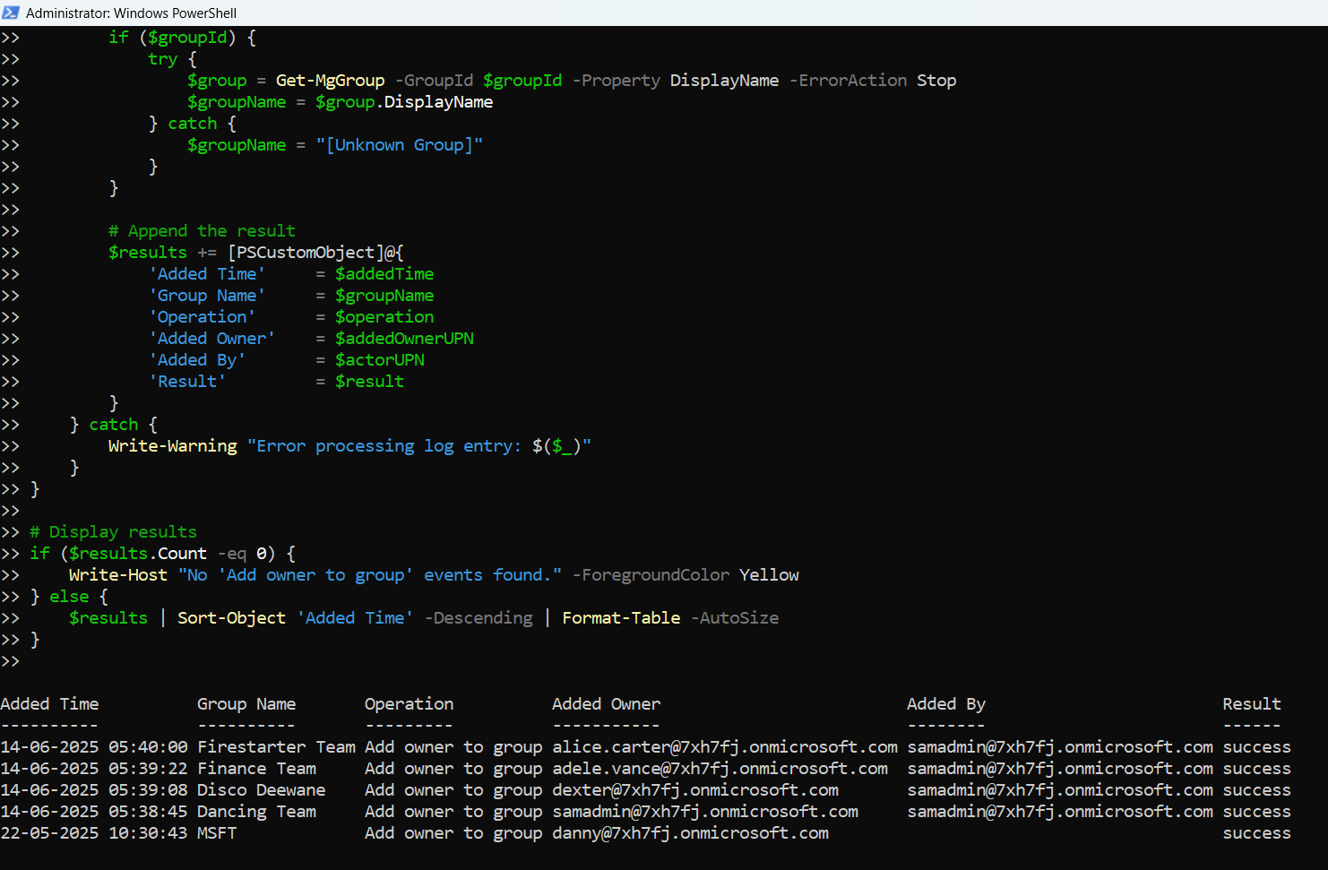
Task: Select the 'Group Name' column header
Action: 246,704
